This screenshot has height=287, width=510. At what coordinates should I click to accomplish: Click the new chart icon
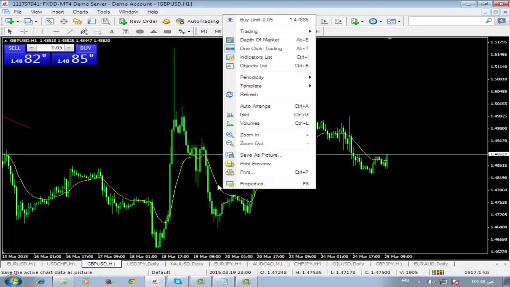tap(9, 21)
